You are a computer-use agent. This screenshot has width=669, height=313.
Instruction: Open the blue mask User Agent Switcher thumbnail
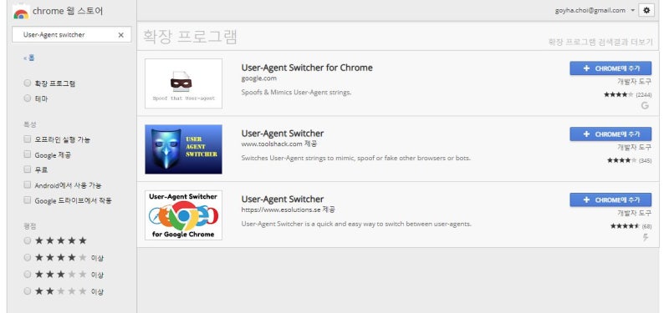pyautogui.click(x=183, y=149)
